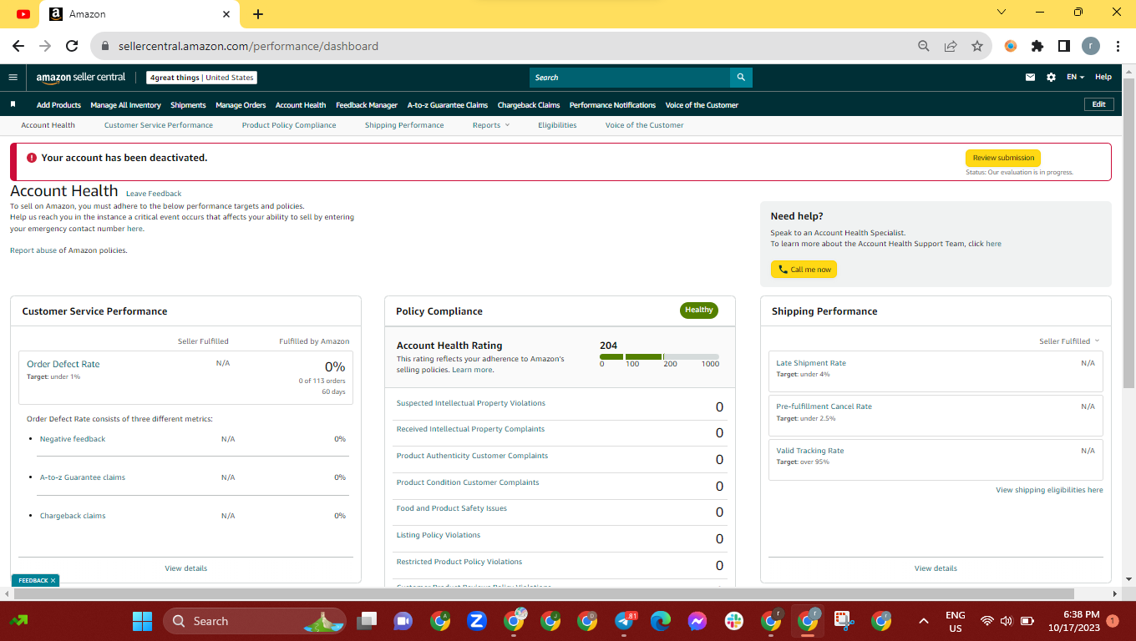Open Microsoft Edge from the taskbar
This screenshot has width=1136, height=641.
[x=661, y=621]
